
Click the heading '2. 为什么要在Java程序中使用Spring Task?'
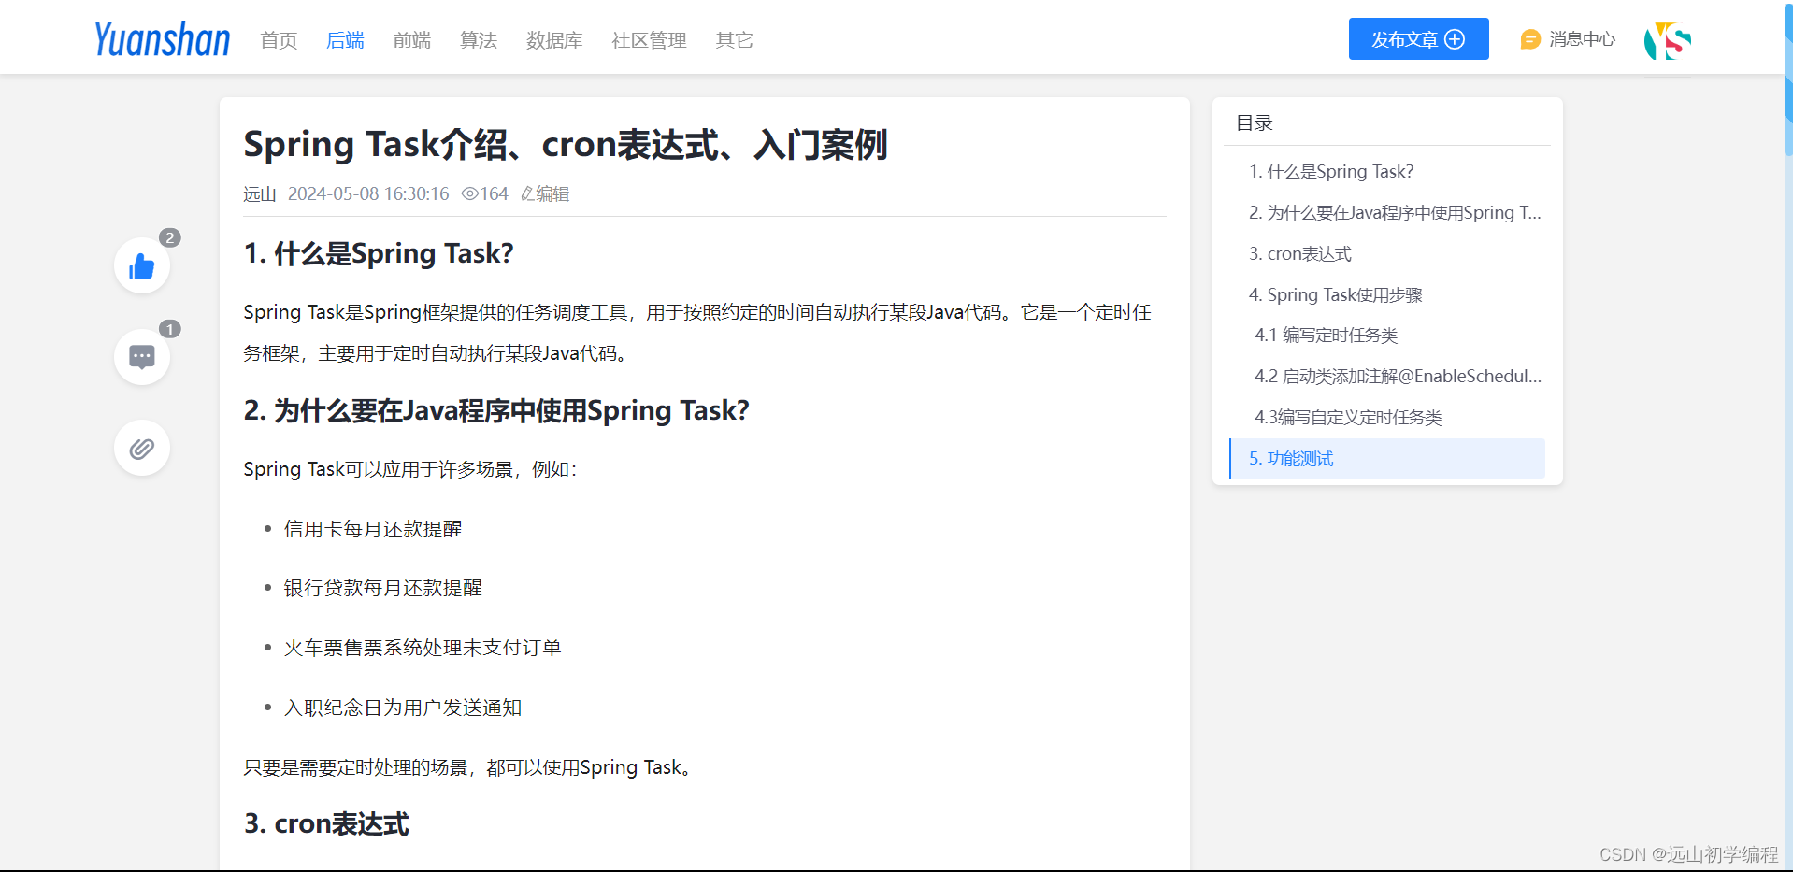(x=496, y=410)
